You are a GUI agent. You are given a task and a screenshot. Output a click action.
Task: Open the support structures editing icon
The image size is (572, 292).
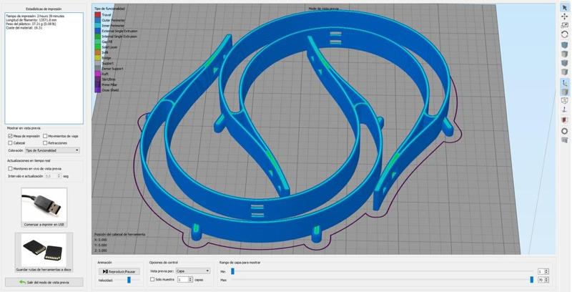point(564,140)
